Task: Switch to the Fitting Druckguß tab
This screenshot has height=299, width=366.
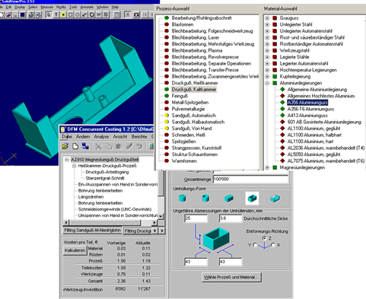Action: pyautogui.click(x=138, y=231)
